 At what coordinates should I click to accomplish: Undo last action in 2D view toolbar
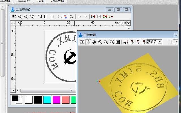point(79,17)
